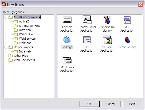Select the Web Documents category
The image size is (145, 110).
24,60
